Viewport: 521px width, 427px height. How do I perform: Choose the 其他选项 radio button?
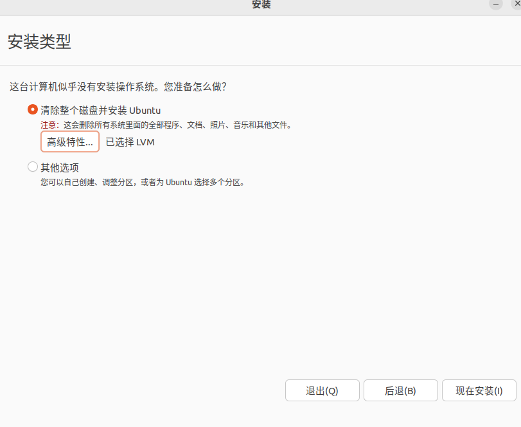pos(33,167)
